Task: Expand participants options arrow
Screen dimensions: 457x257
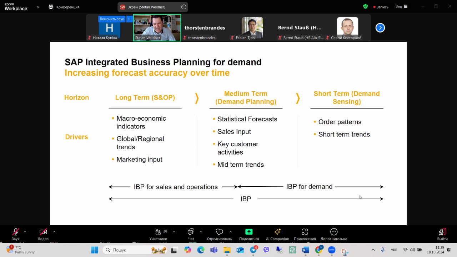Action: 174,232
